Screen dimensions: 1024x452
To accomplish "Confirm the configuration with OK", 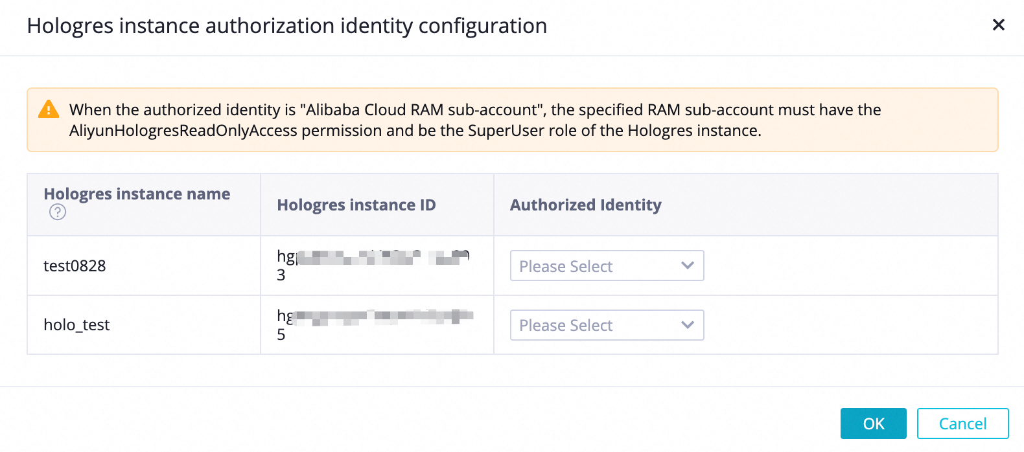I will point(873,424).
